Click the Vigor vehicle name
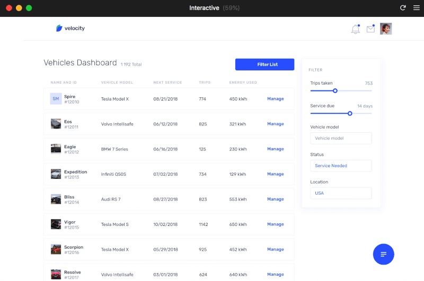 70,222
